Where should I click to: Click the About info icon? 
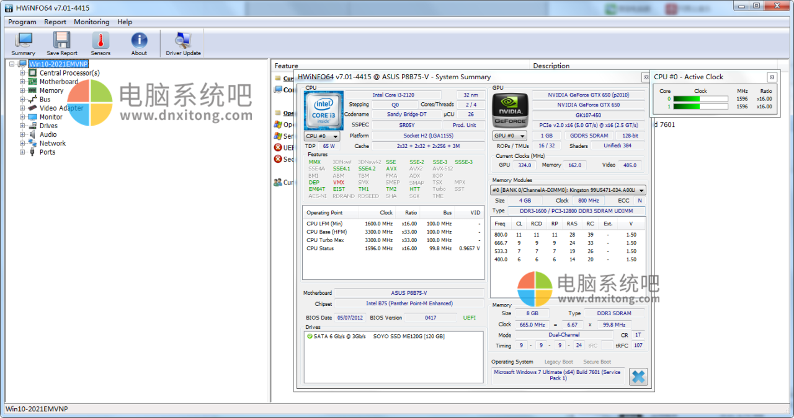pyautogui.click(x=139, y=40)
